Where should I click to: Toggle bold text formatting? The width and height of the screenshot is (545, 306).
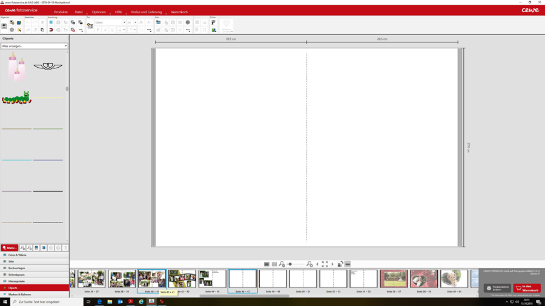click(x=98, y=30)
